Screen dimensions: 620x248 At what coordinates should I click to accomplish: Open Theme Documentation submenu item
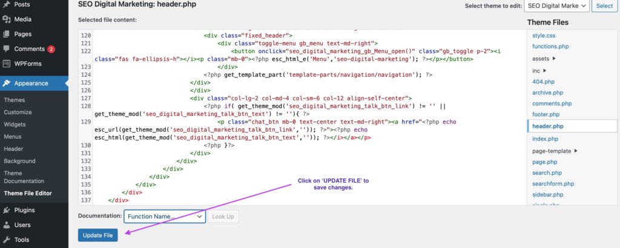24,177
